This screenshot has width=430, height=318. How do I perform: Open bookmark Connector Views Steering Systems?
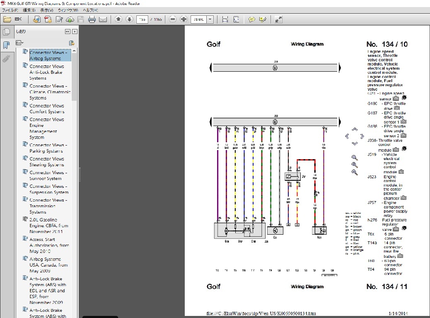(x=47, y=162)
